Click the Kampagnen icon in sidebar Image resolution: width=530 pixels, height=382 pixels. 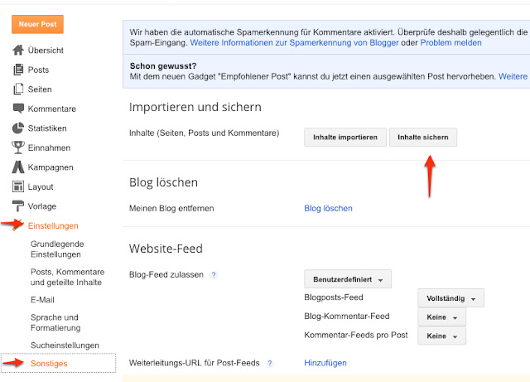(18, 167)
